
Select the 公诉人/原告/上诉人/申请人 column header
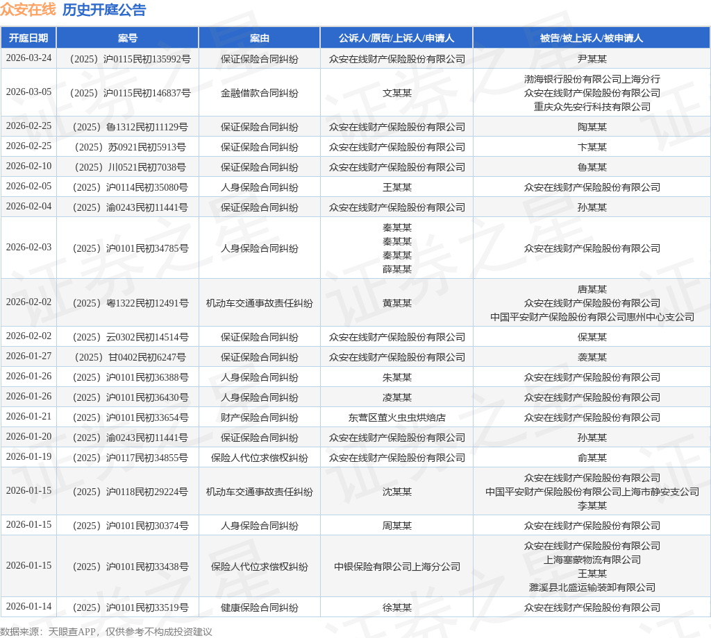(x=396, y=38)
